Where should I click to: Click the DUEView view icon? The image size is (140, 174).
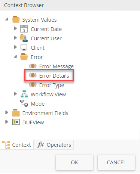click(16, 122)
